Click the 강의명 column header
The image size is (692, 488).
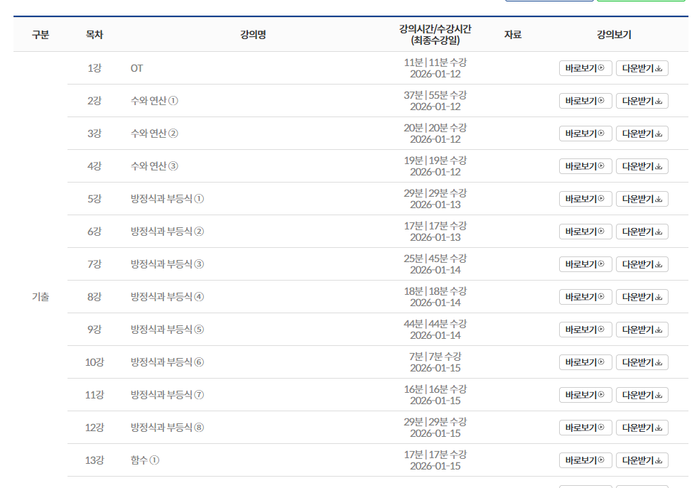[x=253, y=35]
